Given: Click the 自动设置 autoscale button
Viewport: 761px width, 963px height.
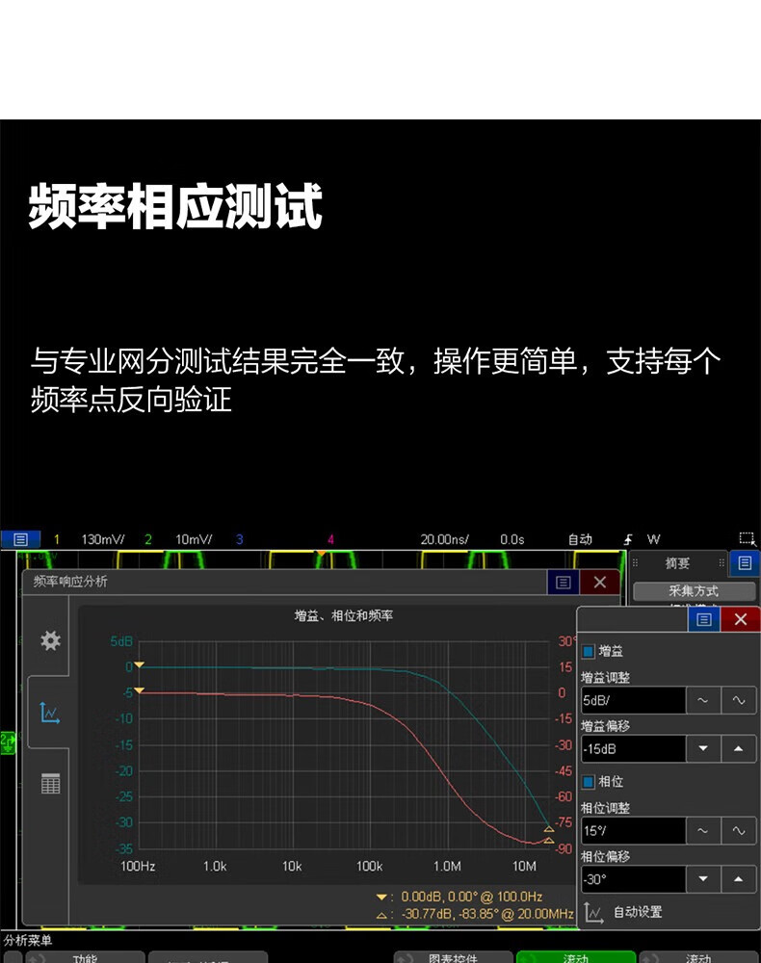Looking at the screenshot, I should coord(623,912).
